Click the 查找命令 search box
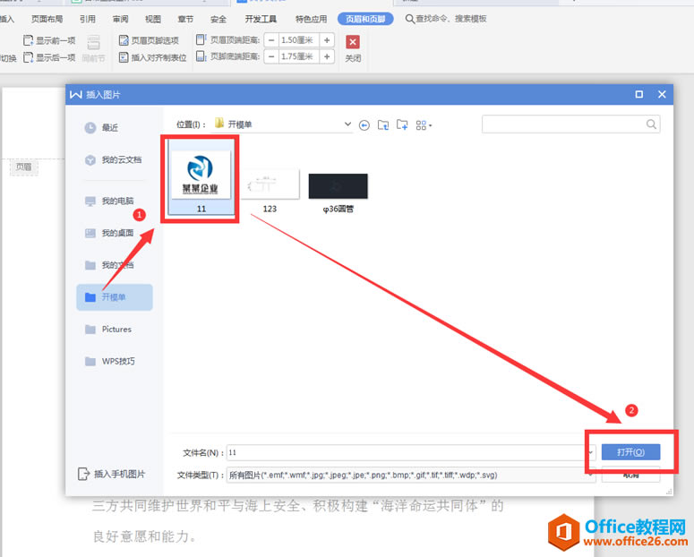This screenshot has width=694, height=557. 446,19
